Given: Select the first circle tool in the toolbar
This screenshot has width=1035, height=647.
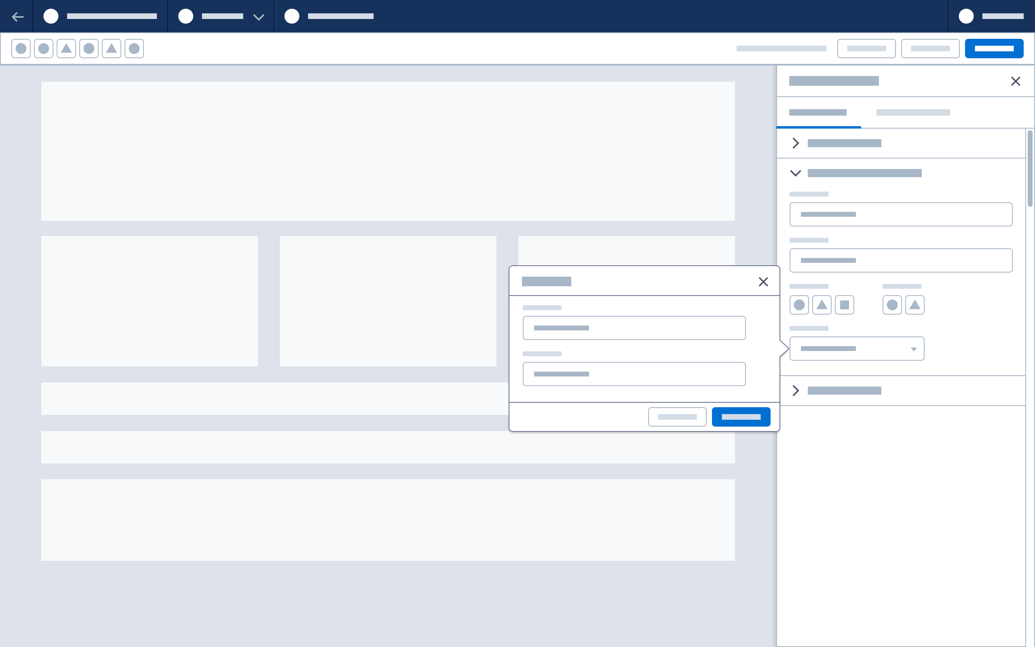Looking at the screenshot, I should tap(21, 49).
